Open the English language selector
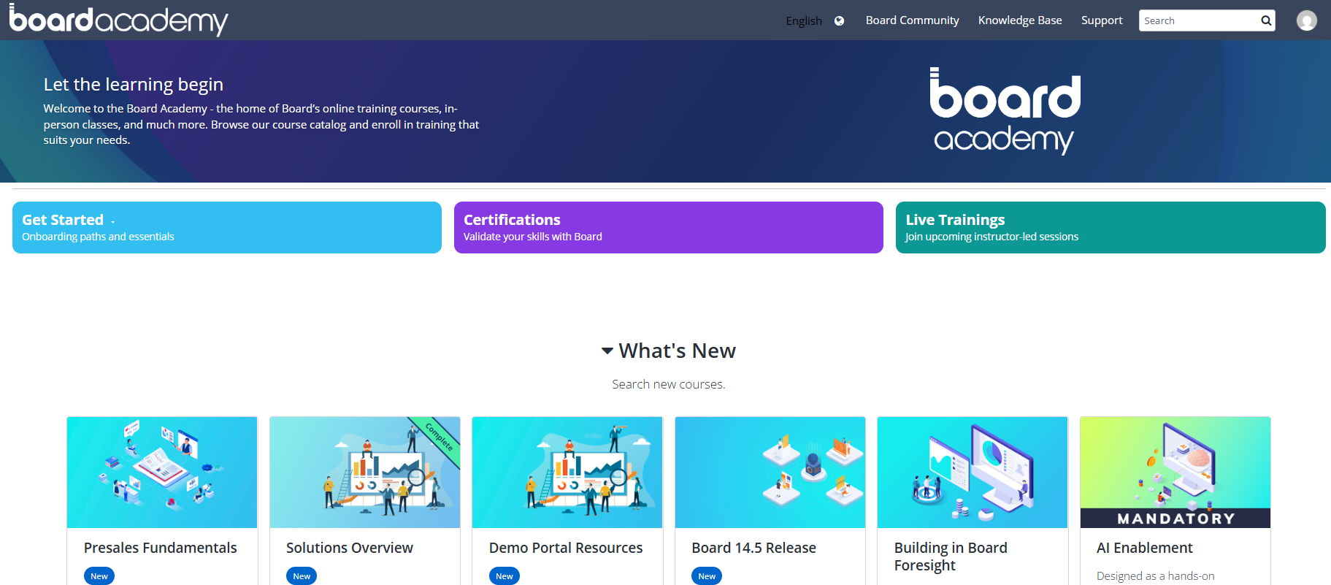The width and height of the screenshot is (1331, 585). tap(804, 20)
